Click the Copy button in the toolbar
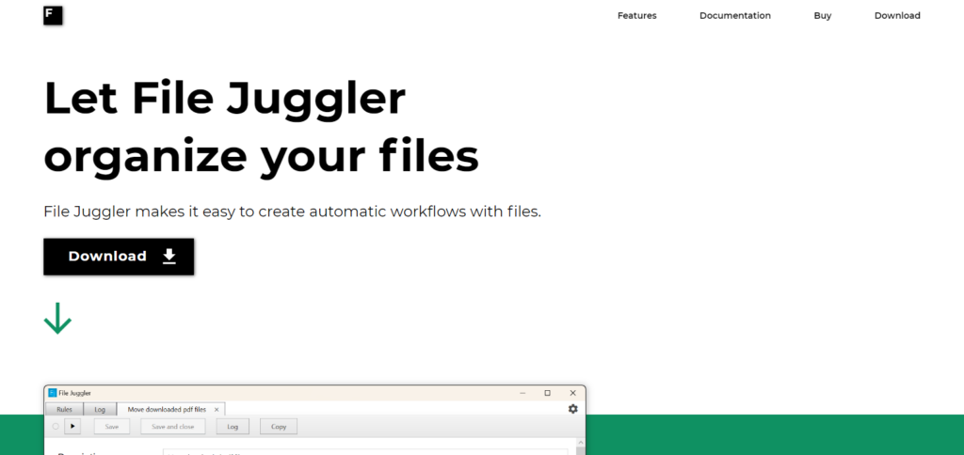This screenshot has width=964, height=455. point(279,427)
